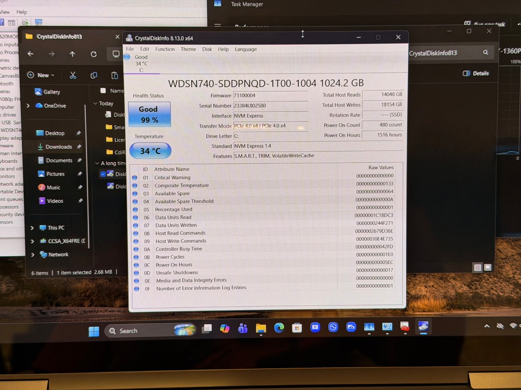Open Task View from taskbar
This screenshot has width=521, height=390.
point(207,329)
